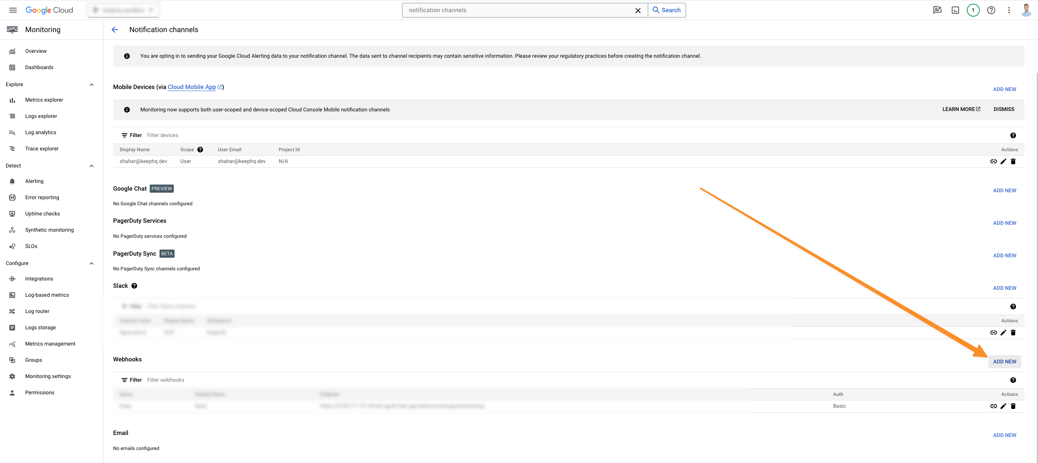Open help icon for webhooks table
The height and width of the screenshot is (463, 1038).
1013,380
